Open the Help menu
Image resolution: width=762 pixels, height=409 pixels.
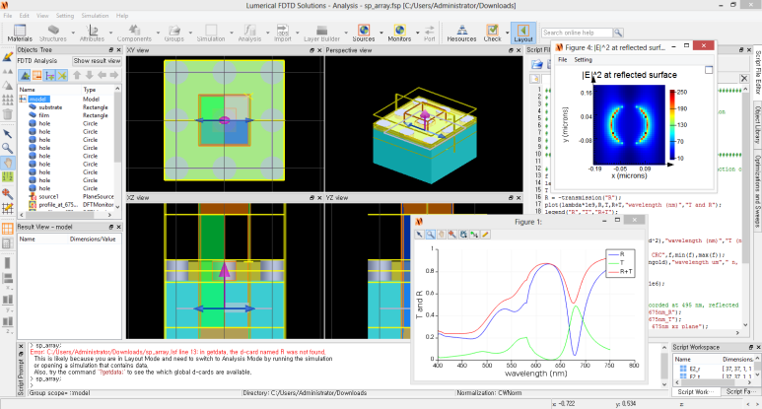click(x=122, y=16)
